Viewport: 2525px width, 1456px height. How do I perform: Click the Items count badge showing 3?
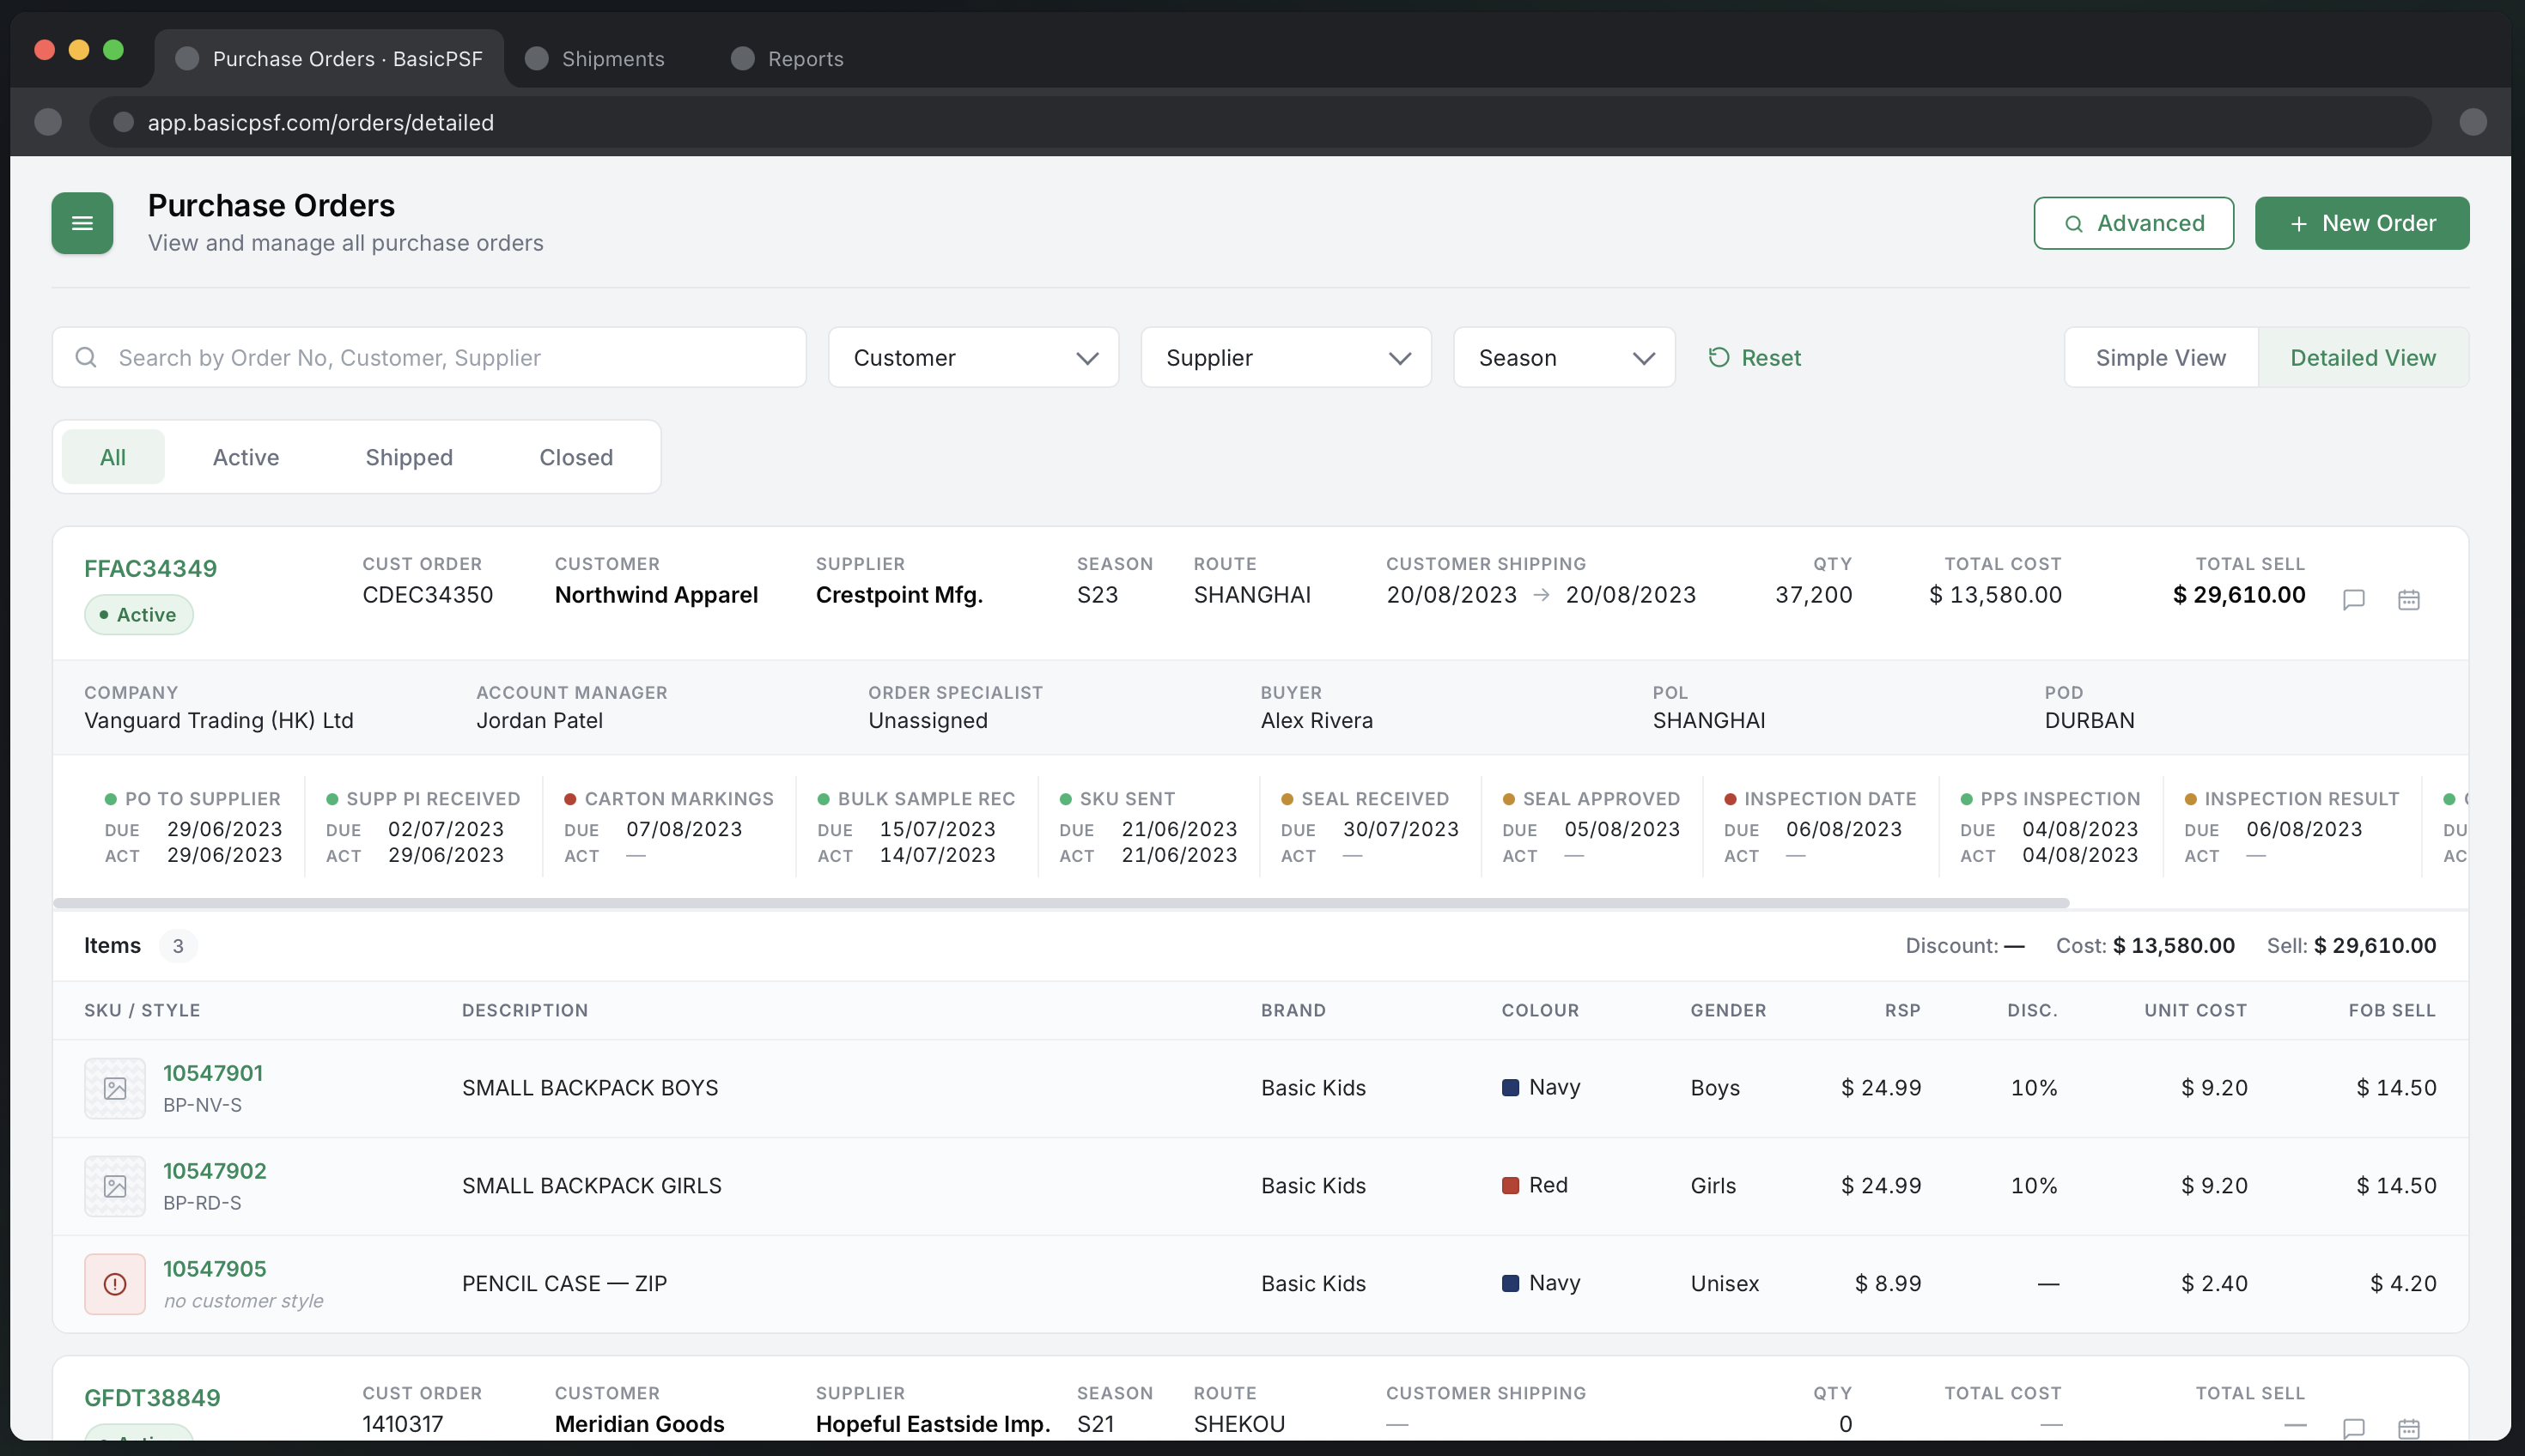(x=178, y=946)
